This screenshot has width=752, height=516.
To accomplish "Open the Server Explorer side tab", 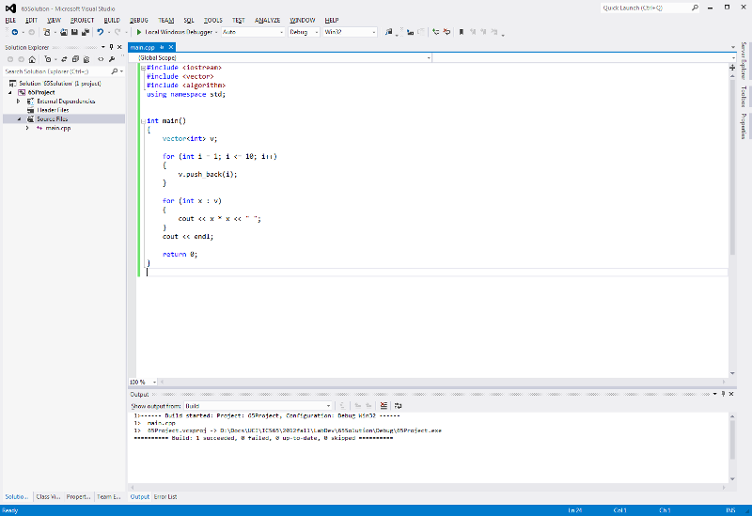I will coord(744,59).
